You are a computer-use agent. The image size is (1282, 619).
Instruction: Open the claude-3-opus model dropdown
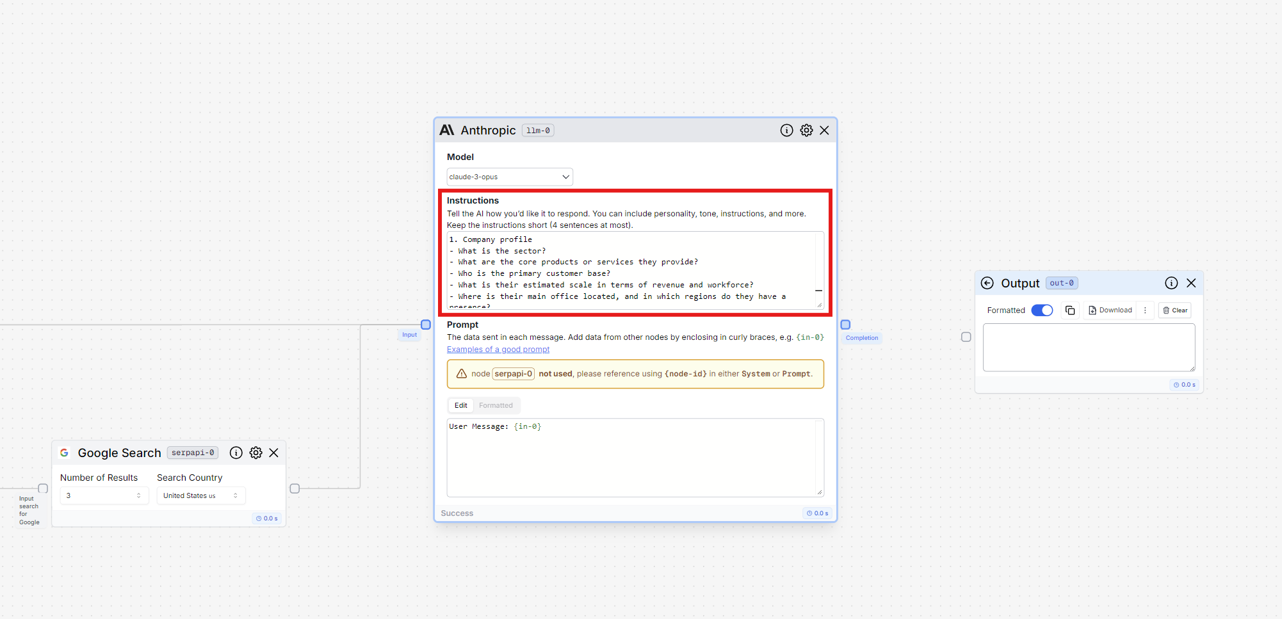coord(510,177)
